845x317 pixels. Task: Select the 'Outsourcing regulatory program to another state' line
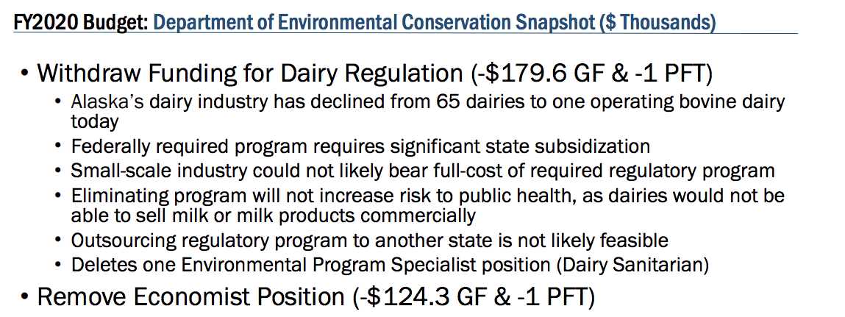tap(369, 240)
